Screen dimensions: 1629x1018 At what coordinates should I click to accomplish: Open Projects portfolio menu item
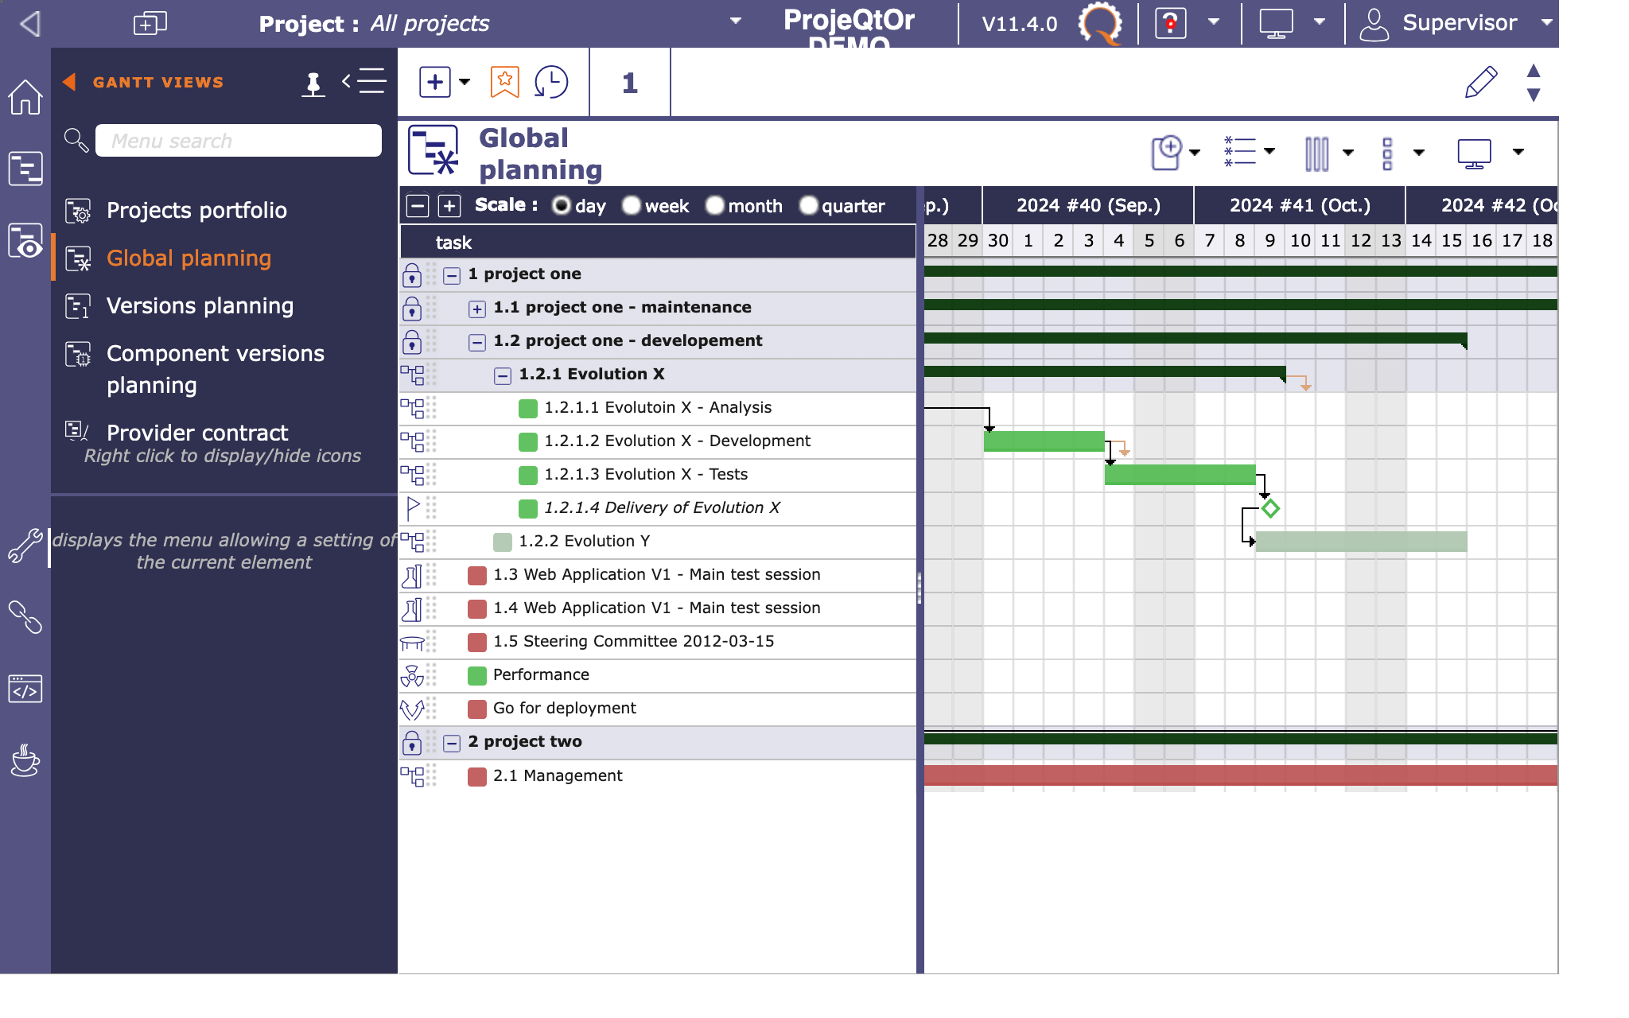pos(196,211)
